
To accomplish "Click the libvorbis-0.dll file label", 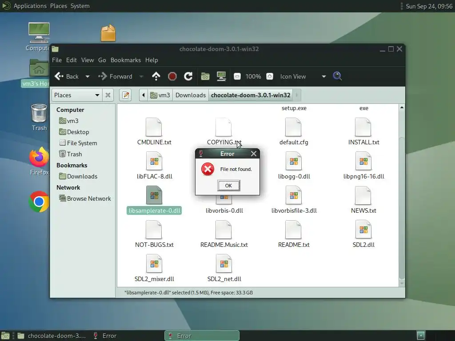I will tap(224, 210).
